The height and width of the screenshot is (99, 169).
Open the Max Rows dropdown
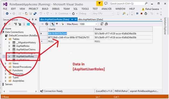(x=96, y=24)
